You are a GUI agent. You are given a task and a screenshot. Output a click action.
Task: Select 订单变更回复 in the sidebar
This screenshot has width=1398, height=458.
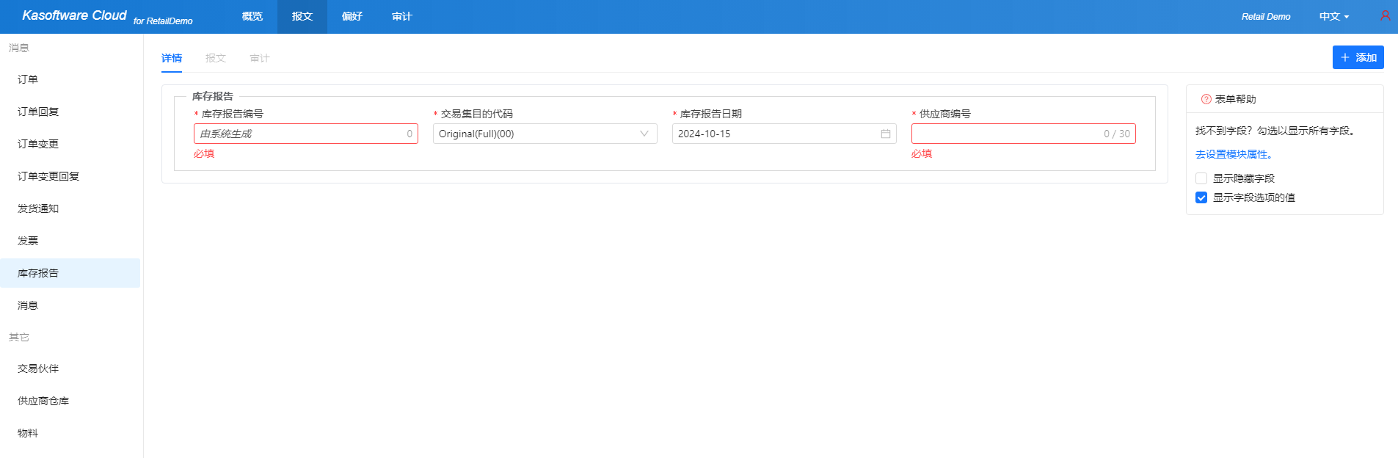point(48,176)
